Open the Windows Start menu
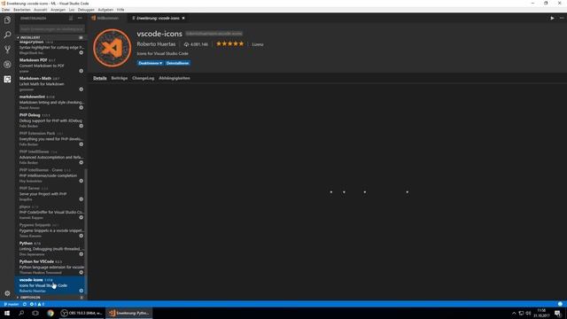 [x=7, y=313]
